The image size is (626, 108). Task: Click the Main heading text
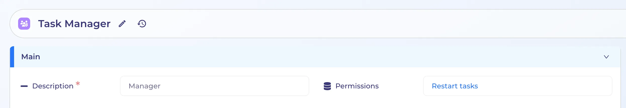31,57
